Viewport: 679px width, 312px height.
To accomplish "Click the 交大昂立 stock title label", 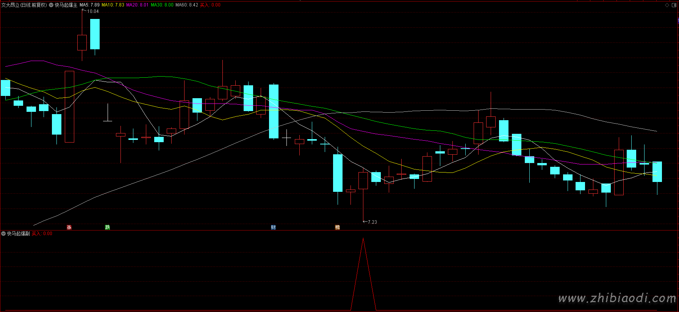I will (24, 5).
